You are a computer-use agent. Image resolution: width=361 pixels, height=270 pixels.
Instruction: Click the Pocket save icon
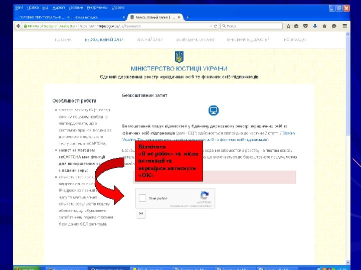click(x=305, y=26)
